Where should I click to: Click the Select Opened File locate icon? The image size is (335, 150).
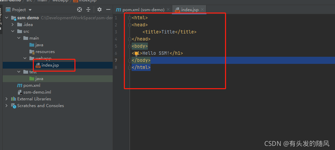pos(80,9)
